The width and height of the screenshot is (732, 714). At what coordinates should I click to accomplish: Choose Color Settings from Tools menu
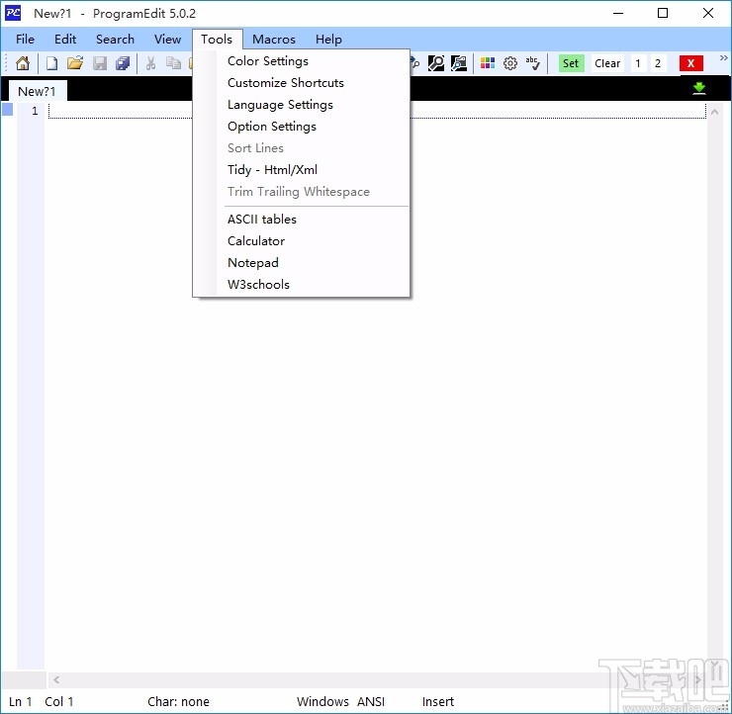pyautogui.click(x=302, y=61)
